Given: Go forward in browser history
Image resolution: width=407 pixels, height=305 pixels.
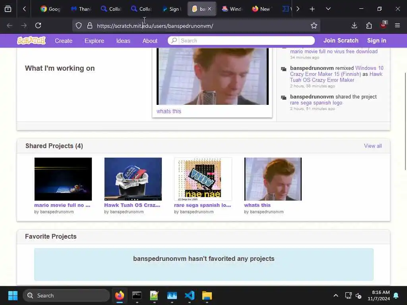Looking at the screenshot, I should (x=24, y=25).
